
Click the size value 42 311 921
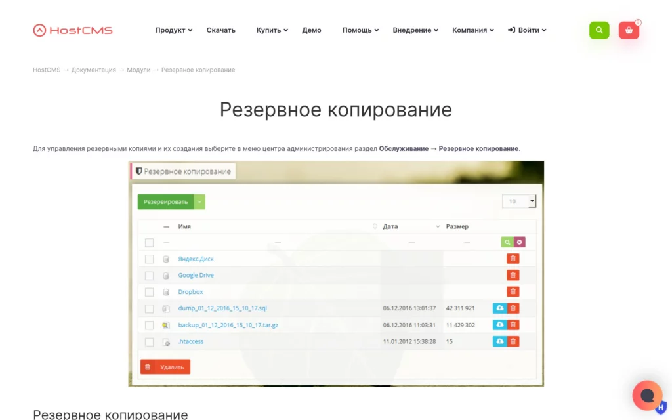coord(460,308)
